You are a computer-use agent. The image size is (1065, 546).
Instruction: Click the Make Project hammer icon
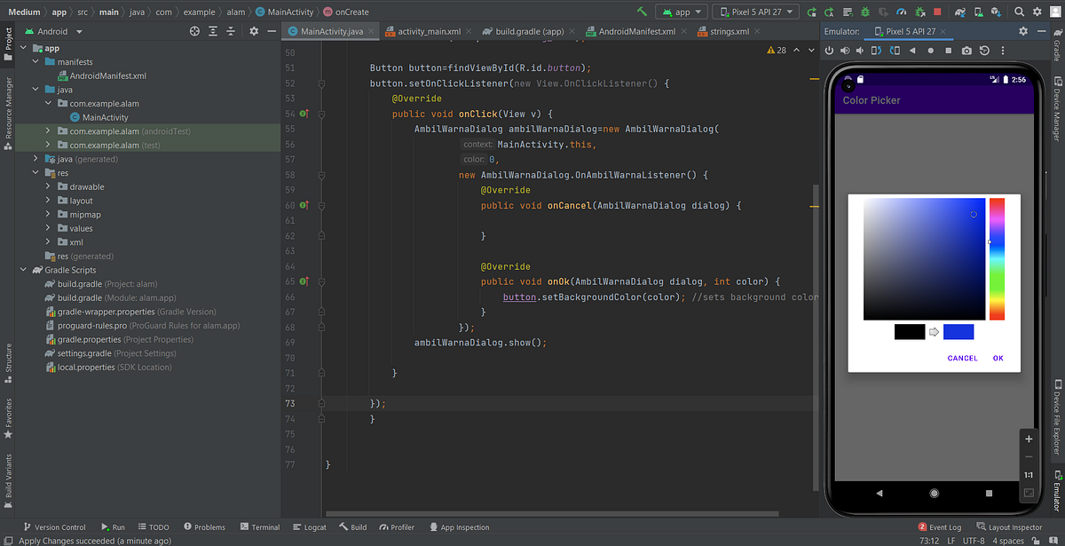pos(642,12)
